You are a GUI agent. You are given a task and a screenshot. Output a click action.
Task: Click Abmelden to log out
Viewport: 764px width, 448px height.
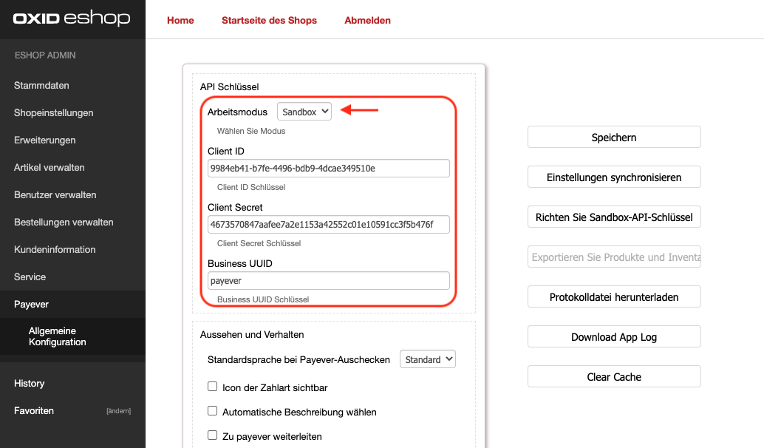pyautogui.click(x=367, y=21)
